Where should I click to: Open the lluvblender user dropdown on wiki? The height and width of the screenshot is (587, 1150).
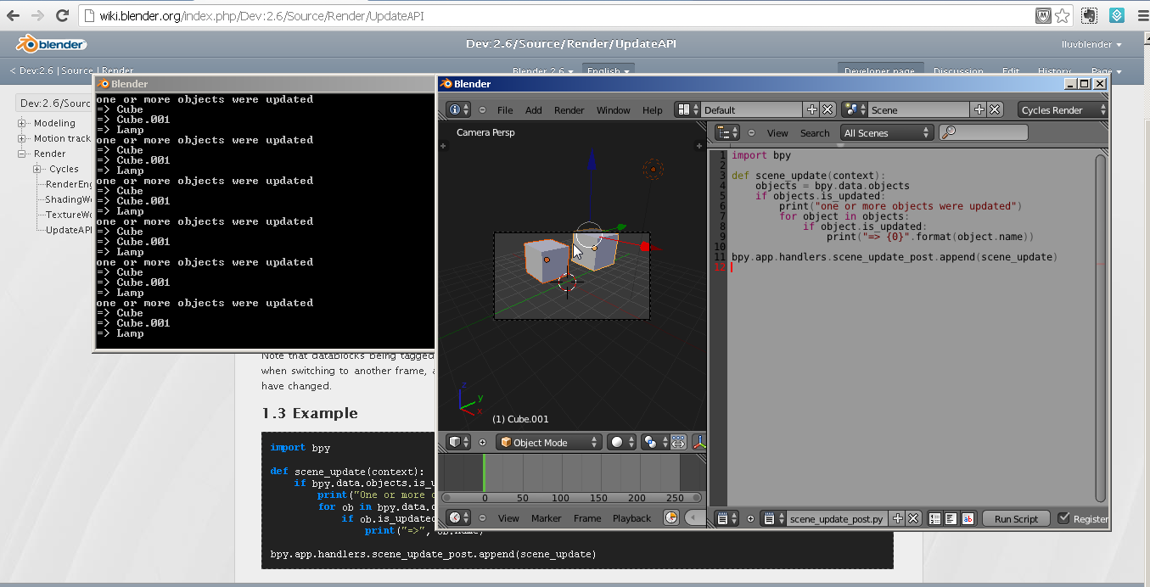(1091, 44)
